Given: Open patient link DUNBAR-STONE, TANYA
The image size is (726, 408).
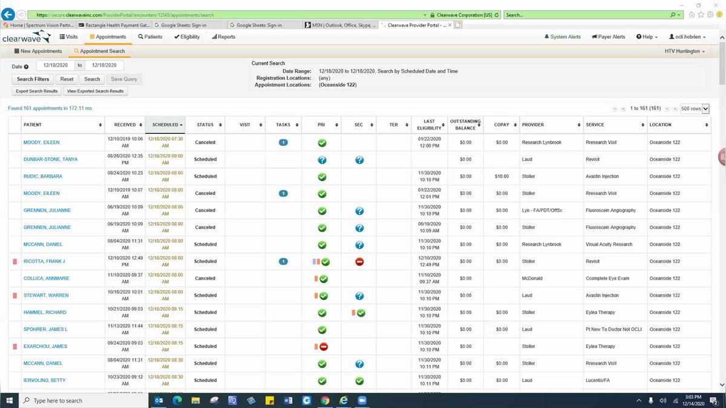Looking at the screenshot, I should (x=50, y=160).
